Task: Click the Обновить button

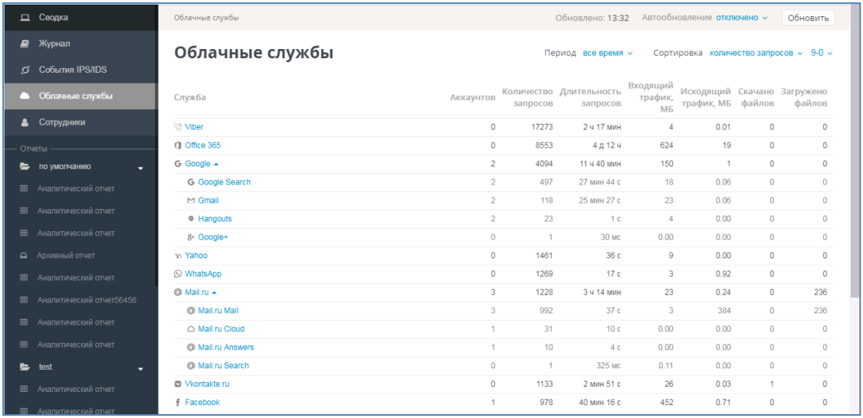Action: coord(808,18)
